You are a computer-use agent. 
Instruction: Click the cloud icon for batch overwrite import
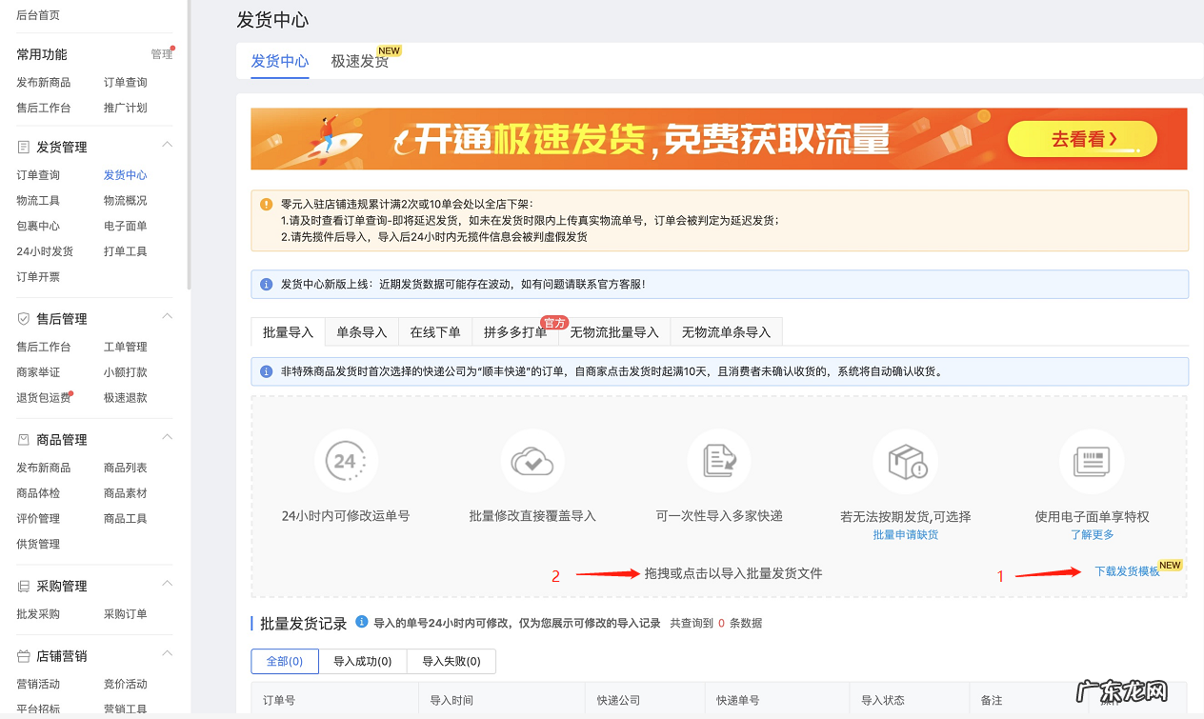click(x=532, y=461)
